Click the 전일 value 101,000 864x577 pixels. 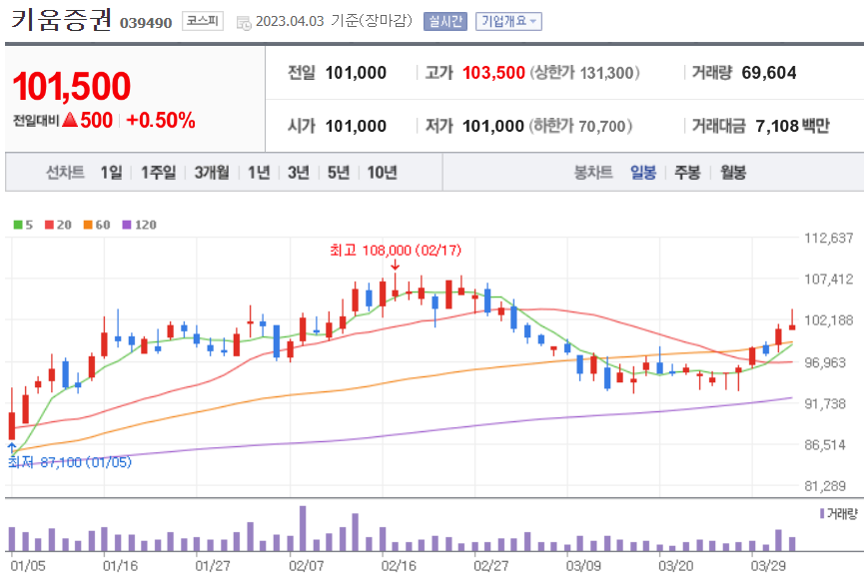[356, 73]
